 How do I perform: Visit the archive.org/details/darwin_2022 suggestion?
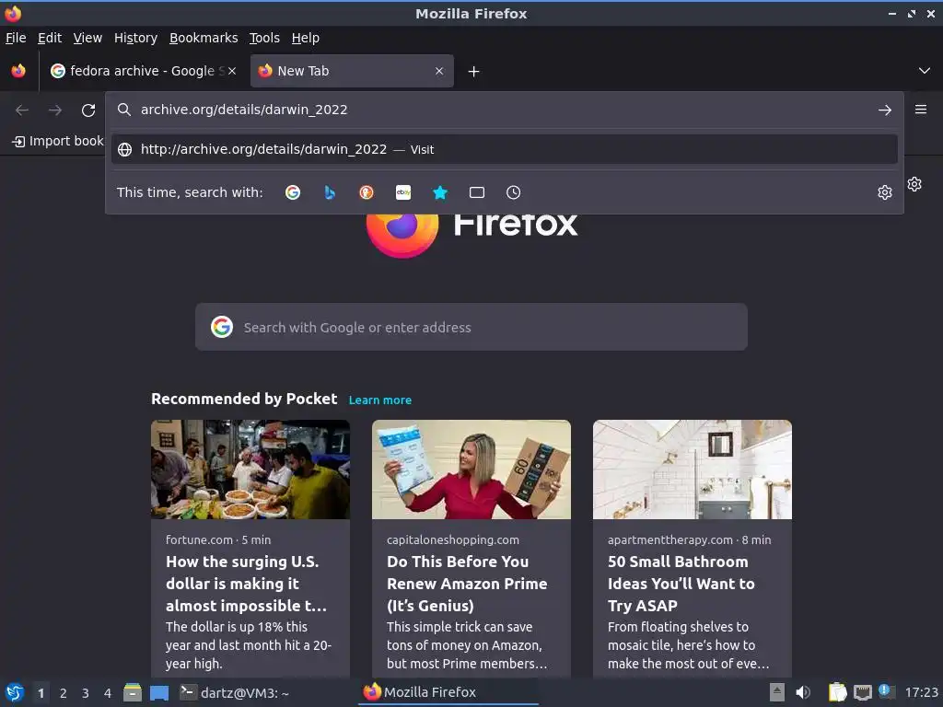pyautogui.click(x=504, y=150)
